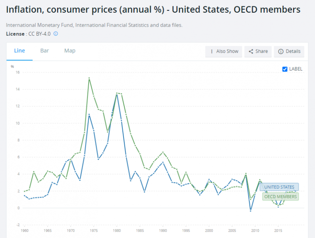Click the 1960 x-axis label

point(24,230)
